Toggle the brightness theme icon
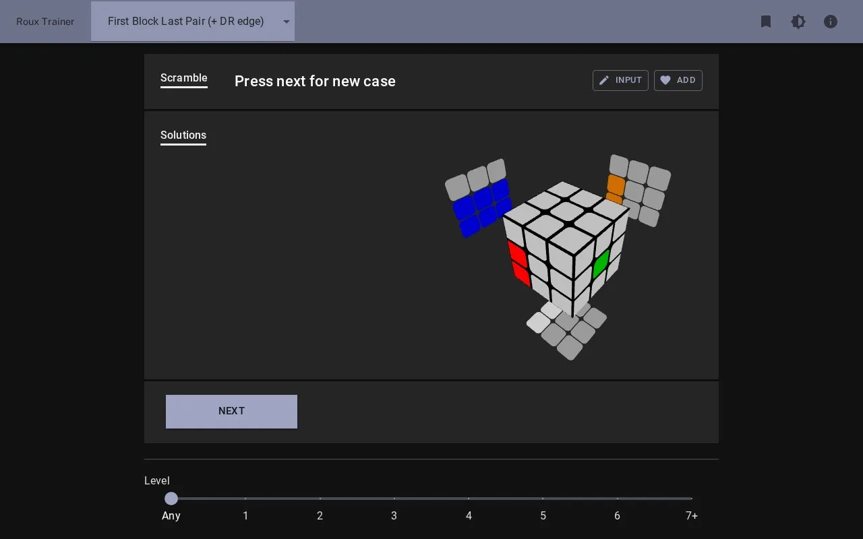The image size is (863, 539). (x=798, y=22)
